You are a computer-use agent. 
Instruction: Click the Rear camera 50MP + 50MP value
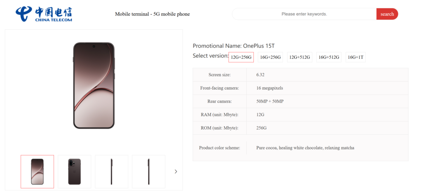tap(270, 101)
